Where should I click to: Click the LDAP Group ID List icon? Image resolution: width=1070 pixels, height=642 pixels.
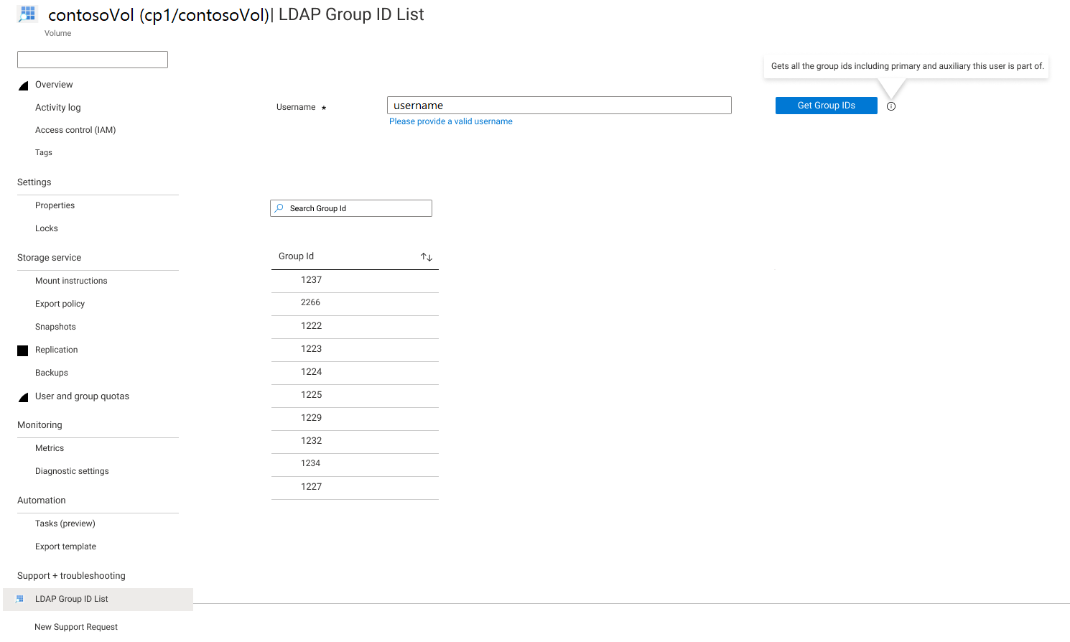click(x=20, y=599)
